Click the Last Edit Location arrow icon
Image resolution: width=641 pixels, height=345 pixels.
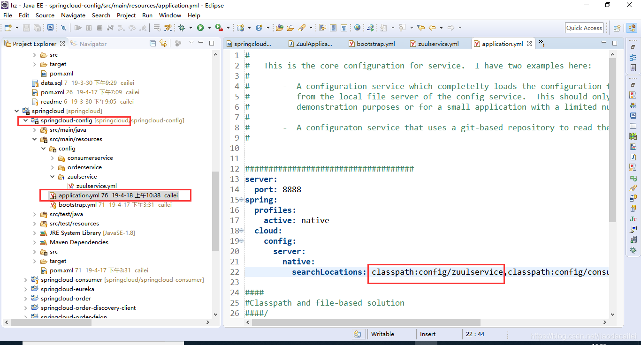point(421,28)
